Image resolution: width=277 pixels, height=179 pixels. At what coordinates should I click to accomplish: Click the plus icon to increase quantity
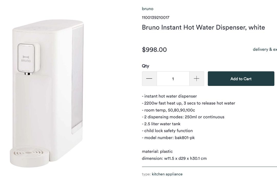196,79
